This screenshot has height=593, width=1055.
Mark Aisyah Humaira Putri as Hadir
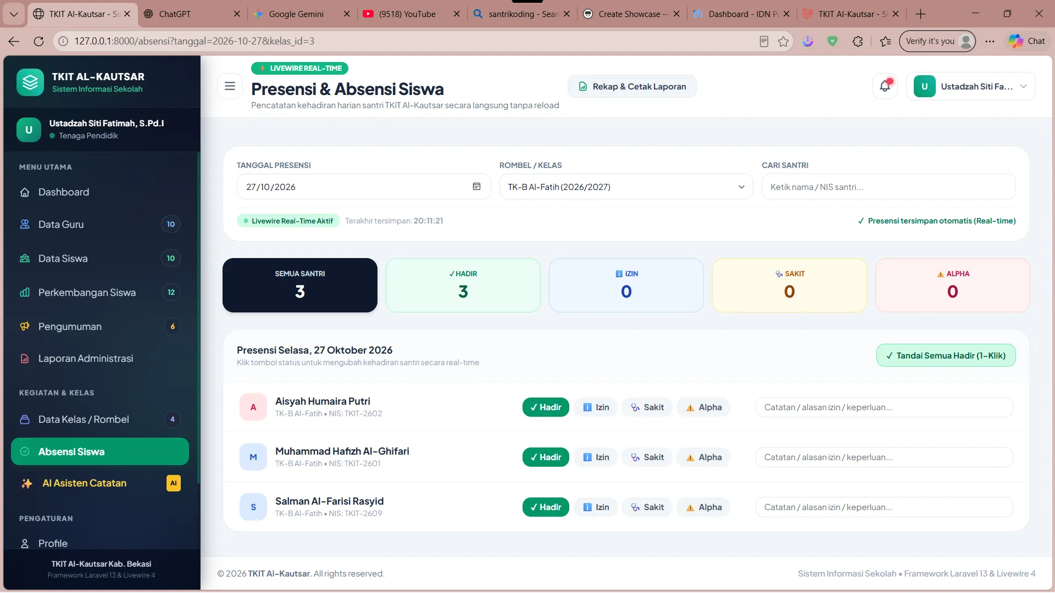point(546,407)
